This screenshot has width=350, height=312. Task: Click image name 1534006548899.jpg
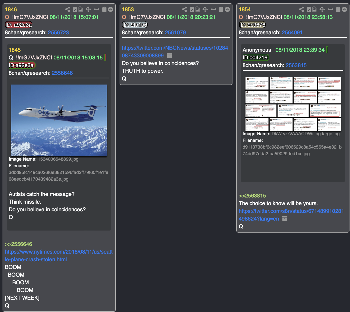click(x=58, y=159)
